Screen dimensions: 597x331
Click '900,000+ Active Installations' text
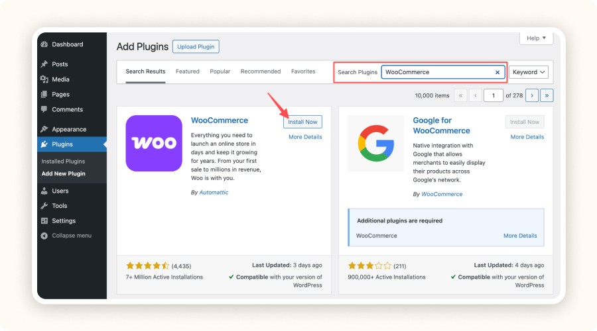click(x=387, y=277)
